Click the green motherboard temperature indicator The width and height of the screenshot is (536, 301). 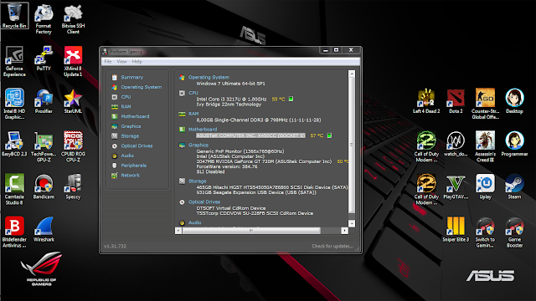pyautogui.click(x=329, y=135)
